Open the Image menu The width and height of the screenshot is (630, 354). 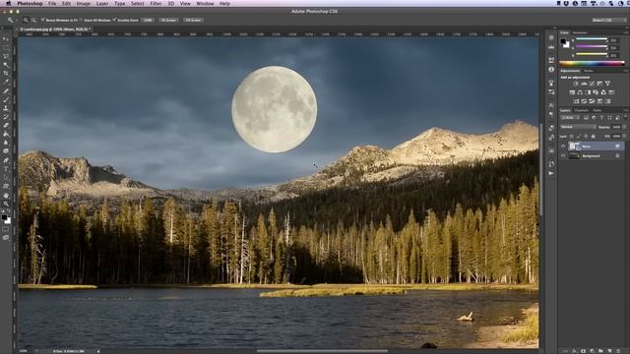[83, 3]
